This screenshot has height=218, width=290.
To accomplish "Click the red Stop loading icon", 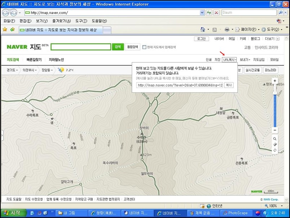I will pos(216,13).
